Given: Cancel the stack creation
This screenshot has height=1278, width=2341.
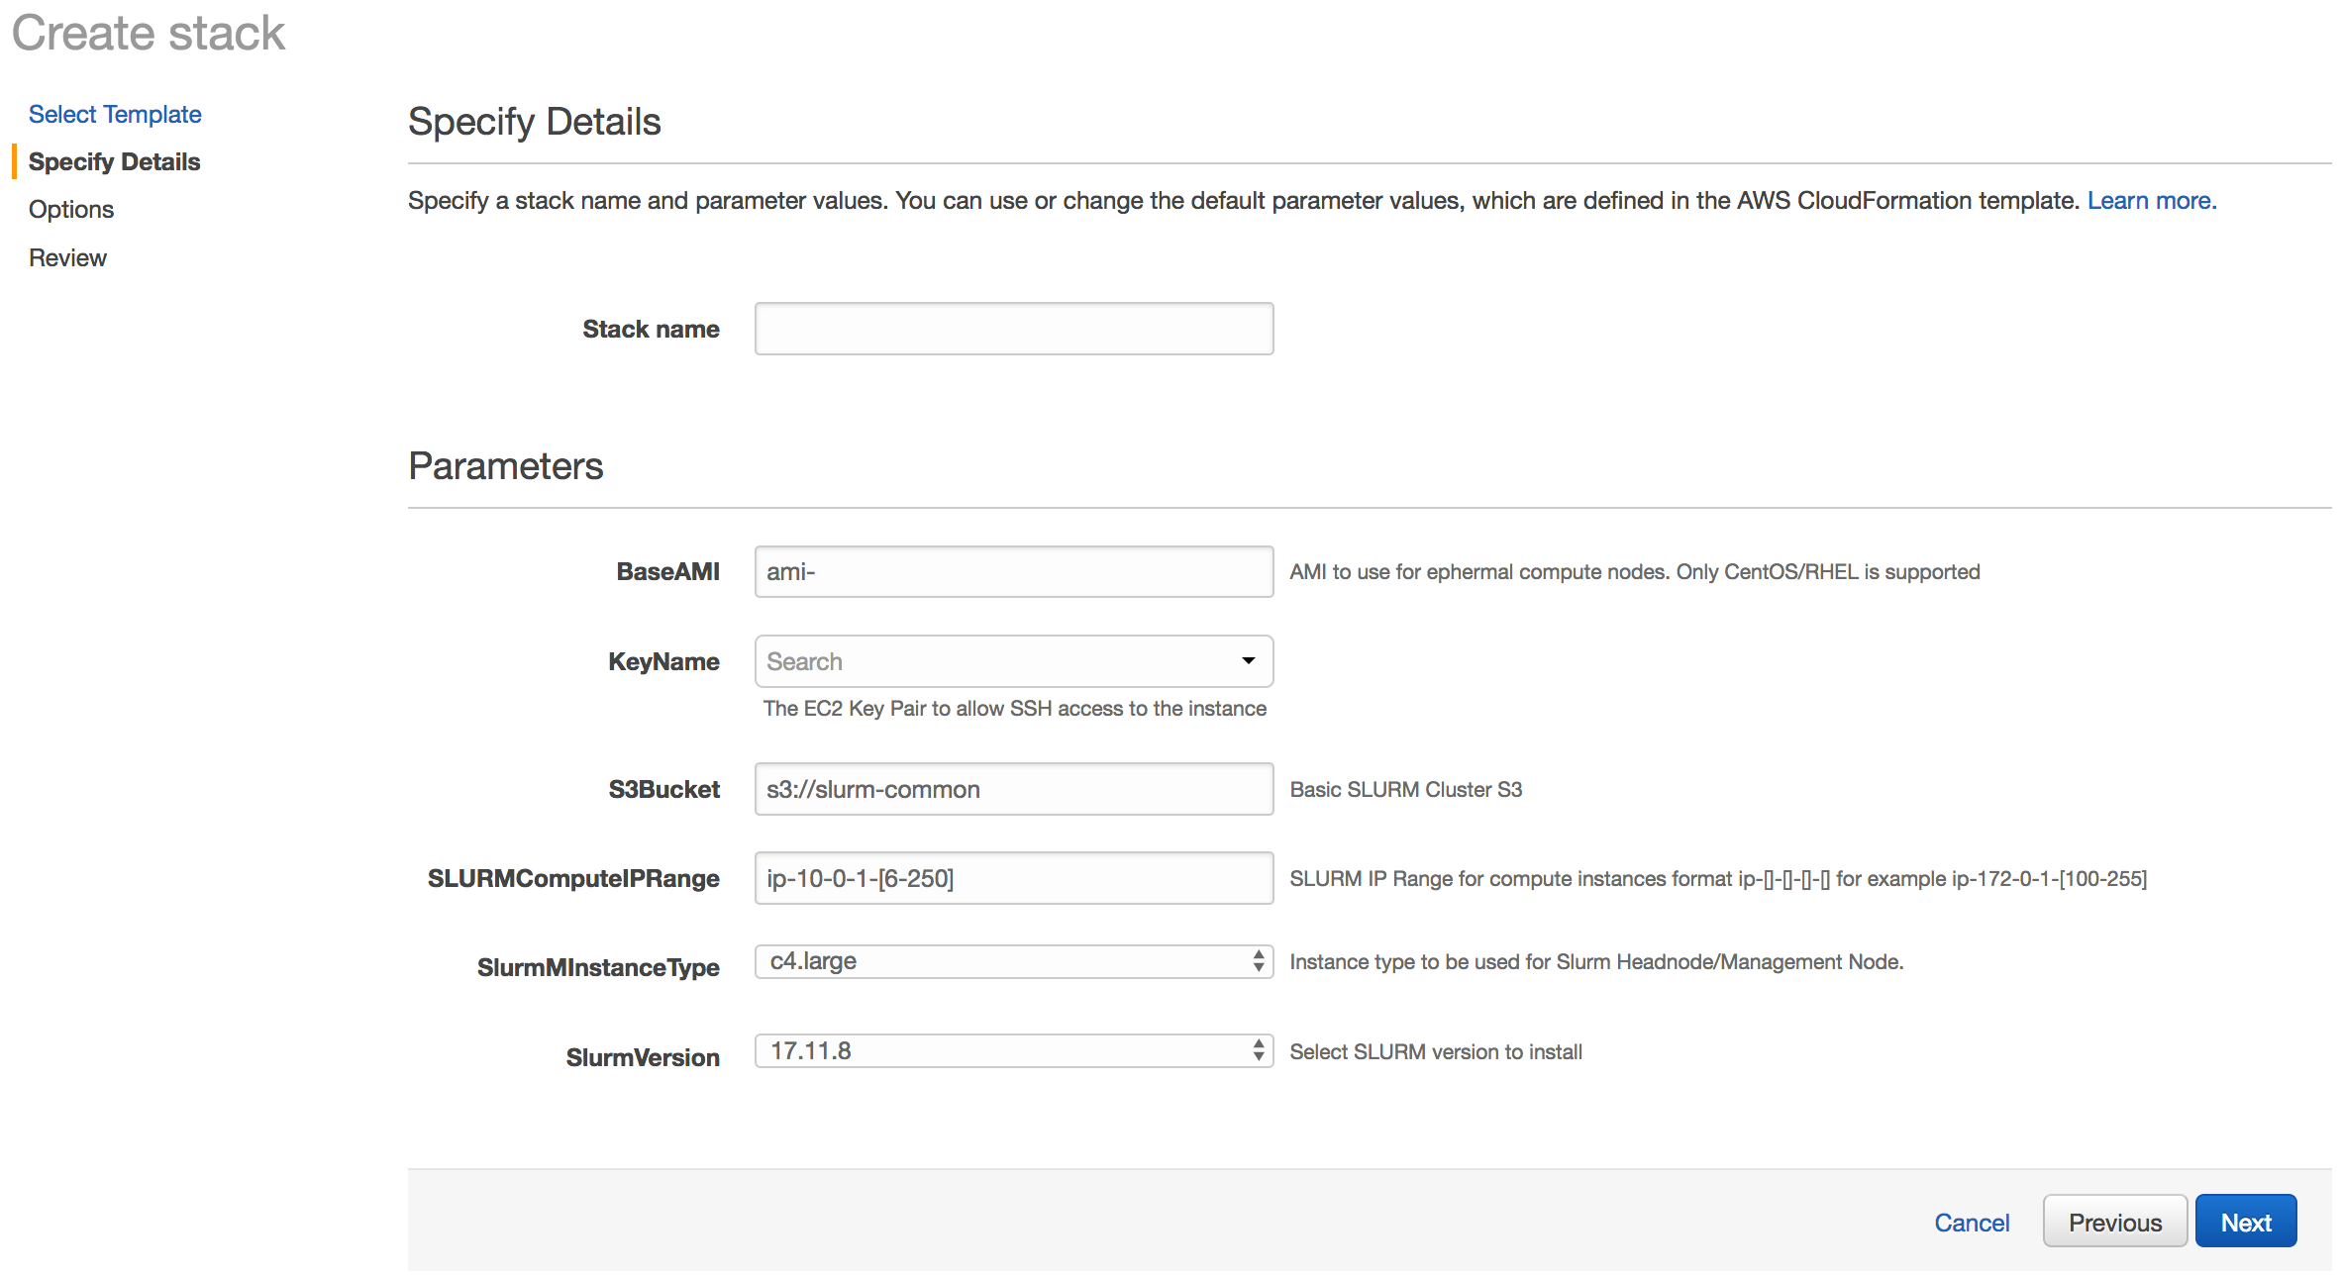Looking at the screenshot, I should (1971, 1223).
